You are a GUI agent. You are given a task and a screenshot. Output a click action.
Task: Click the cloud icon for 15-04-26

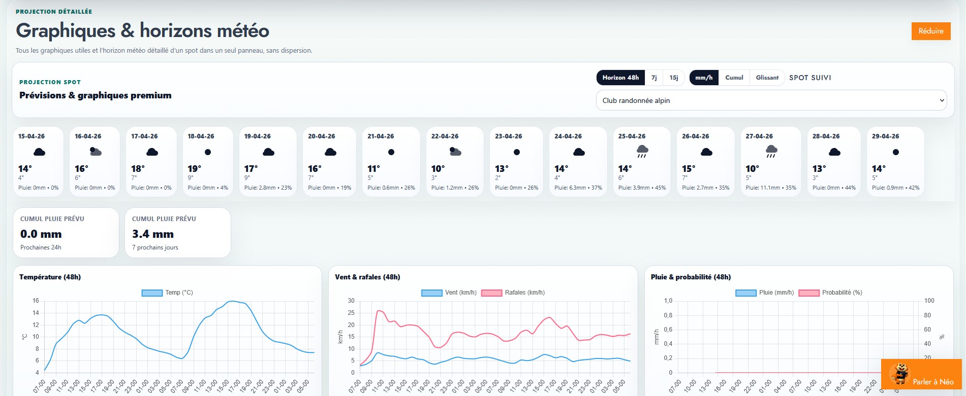click(39, 152)
